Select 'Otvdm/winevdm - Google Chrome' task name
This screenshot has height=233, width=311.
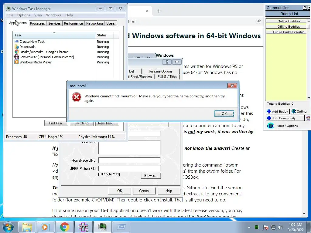click(x=44, y=52)
